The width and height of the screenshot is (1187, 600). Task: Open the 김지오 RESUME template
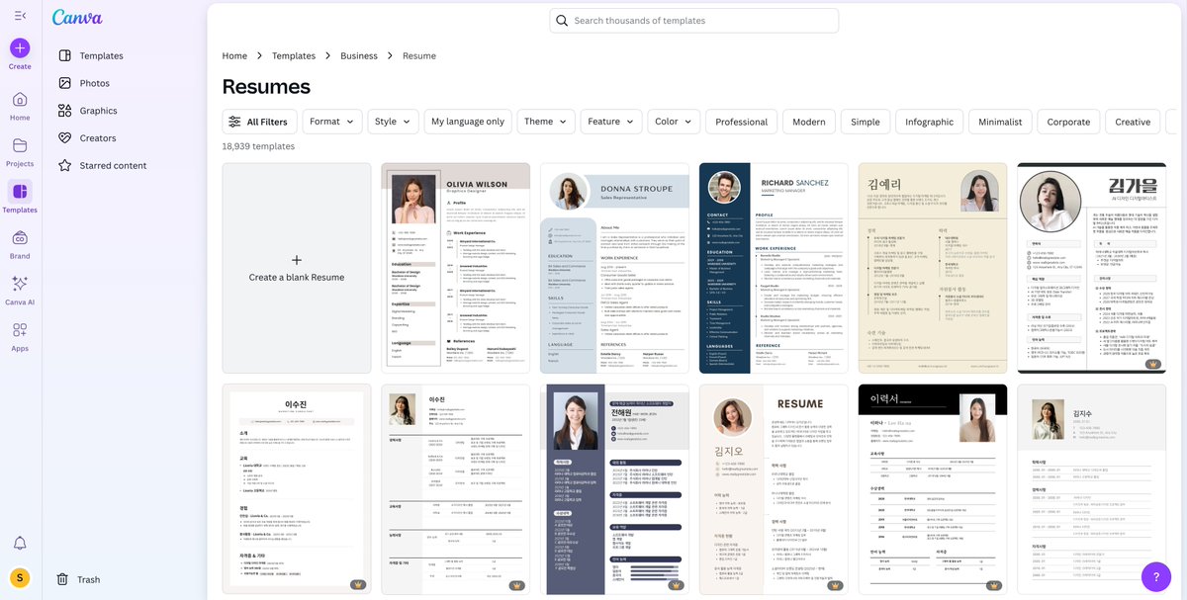(774, 489)
